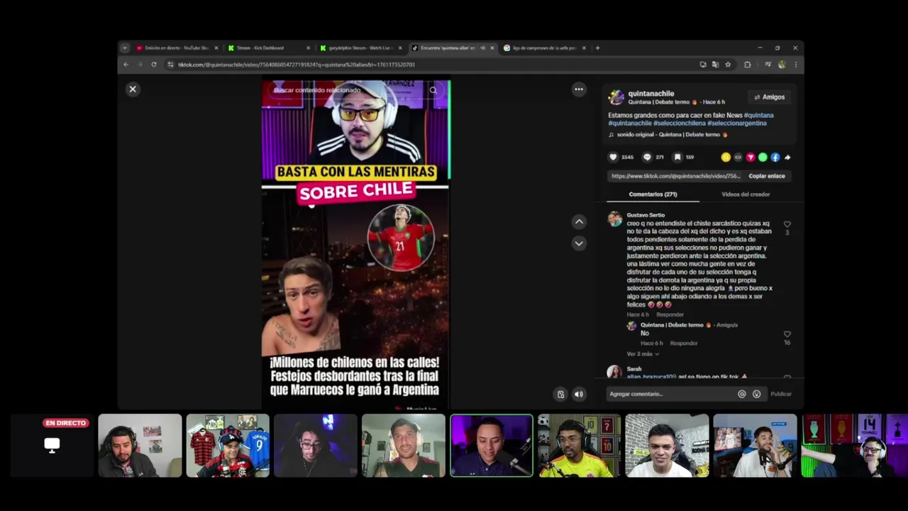Open quintanachile profile avatar
This screenshot has width=908, height=511.
coord(616,97)
